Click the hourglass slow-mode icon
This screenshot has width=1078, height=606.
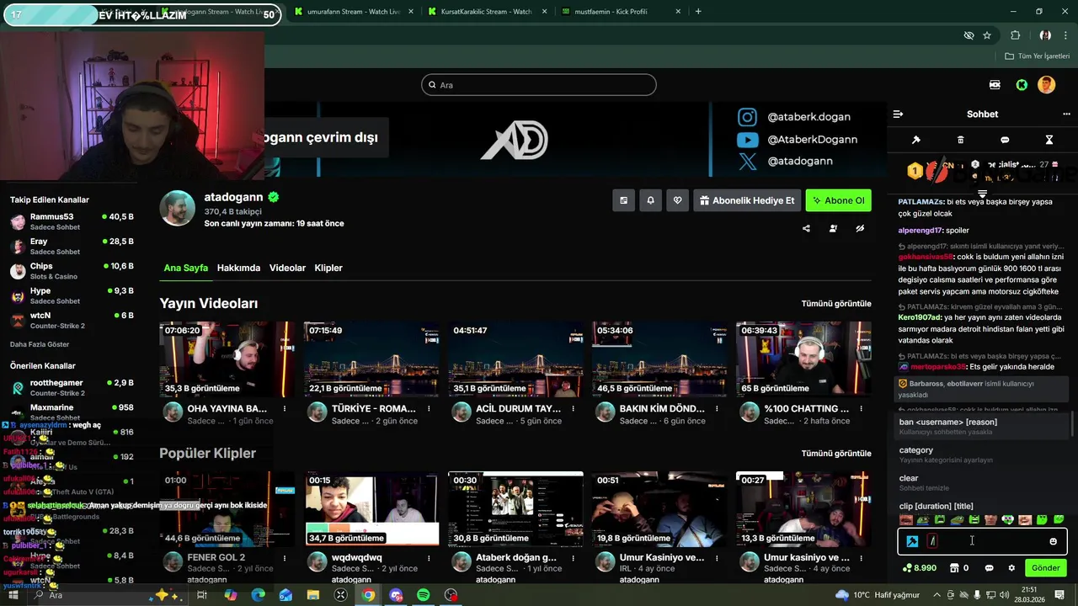click(x=1049, y=140)
